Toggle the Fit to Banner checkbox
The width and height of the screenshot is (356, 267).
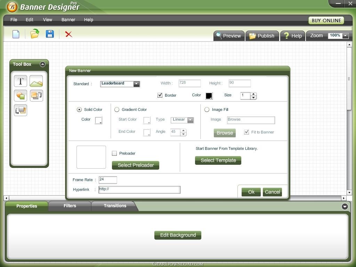pyautogui.click(x=246, y=132)
